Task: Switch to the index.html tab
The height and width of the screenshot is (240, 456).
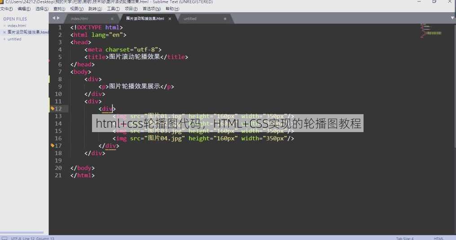Action: coord(79,18)
